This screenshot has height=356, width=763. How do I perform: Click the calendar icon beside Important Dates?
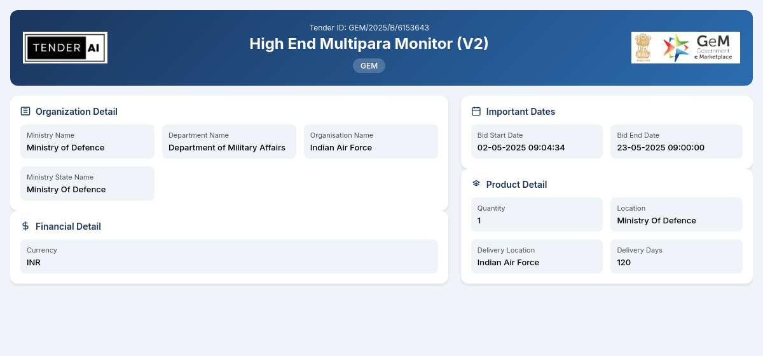pyautogui.click(x=476, y=111)
